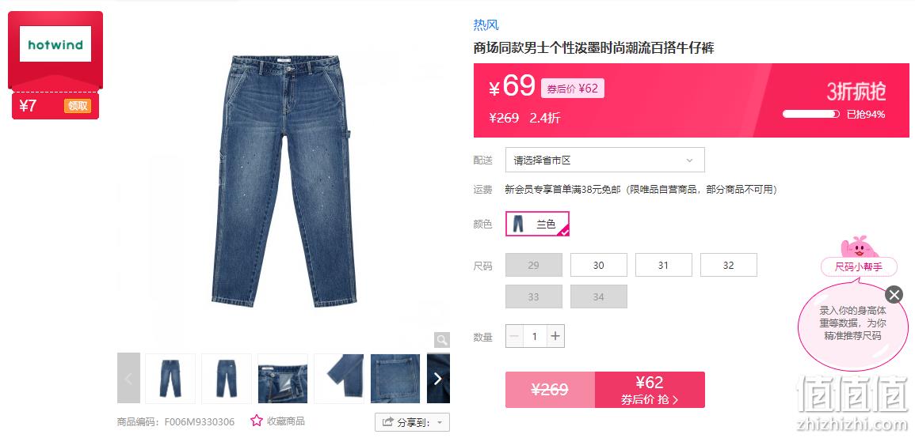Click the star icon to favorite this product
This screenshot has width=915, height=438.
tap(256, 421)
